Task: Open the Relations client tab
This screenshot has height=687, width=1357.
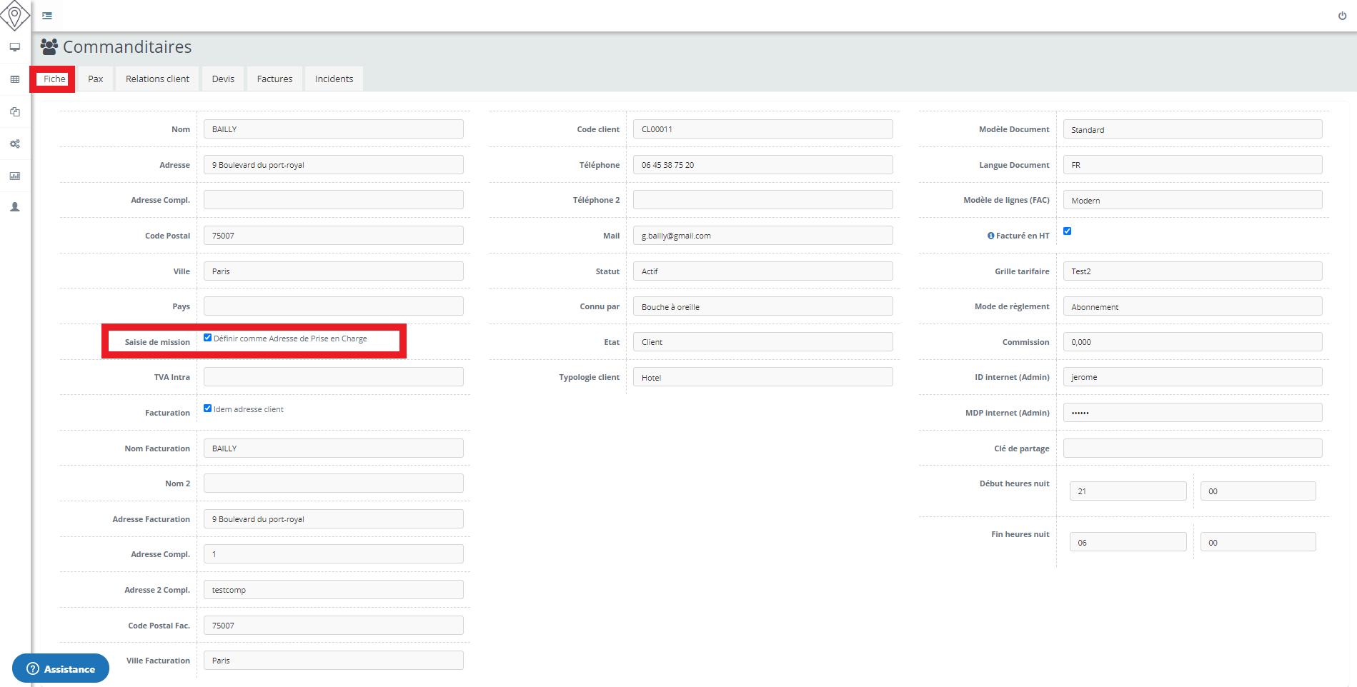Action: 157,79
